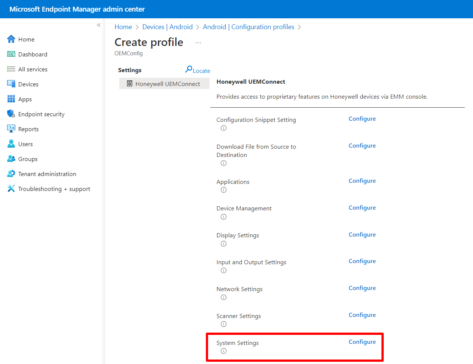473x364 pixels.
Task: Open Dashboard from the sidebar
Action: pyautogui.click(x=33, y=54)
